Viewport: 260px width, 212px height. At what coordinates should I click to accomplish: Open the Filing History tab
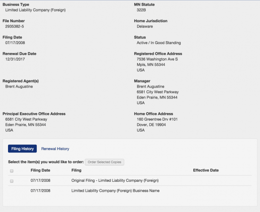click(x=22, y=149)
